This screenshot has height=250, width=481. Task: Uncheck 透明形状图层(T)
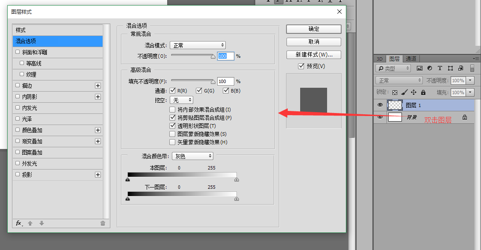(172, 126)
